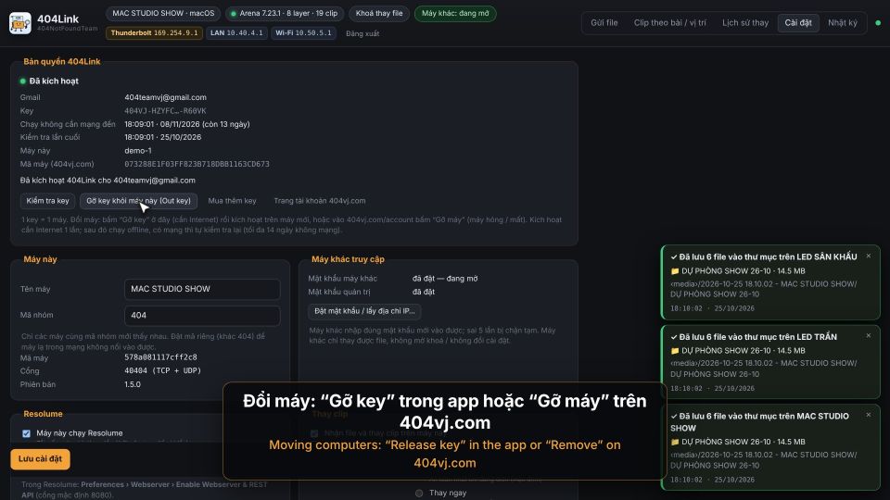Viewport: 890px width, 500px height.
Task: Switch to Clip theo bài / vị trí tab
Action: (x=669, y=22)
